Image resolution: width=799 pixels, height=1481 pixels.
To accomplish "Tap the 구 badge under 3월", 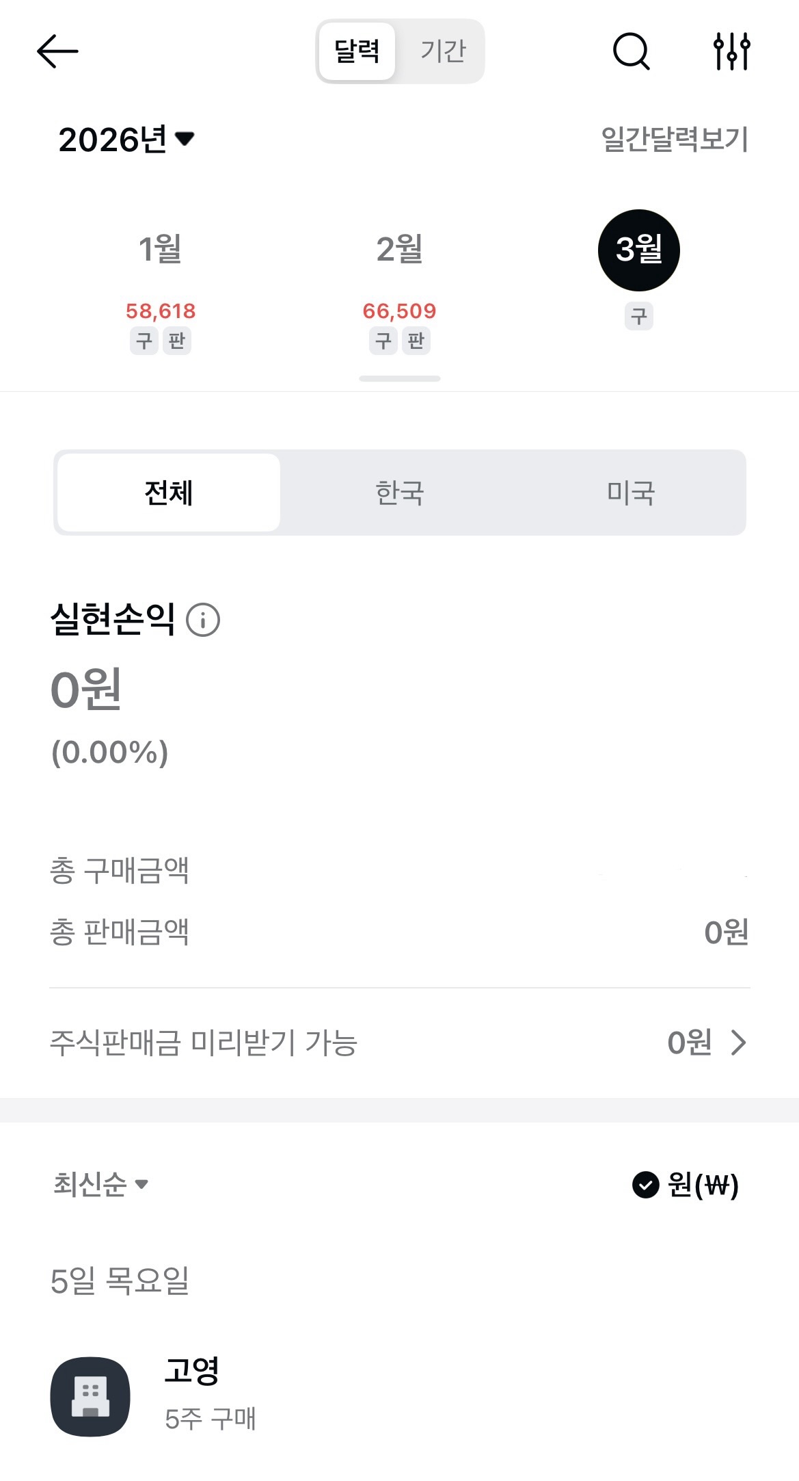I will click(639, 317).
